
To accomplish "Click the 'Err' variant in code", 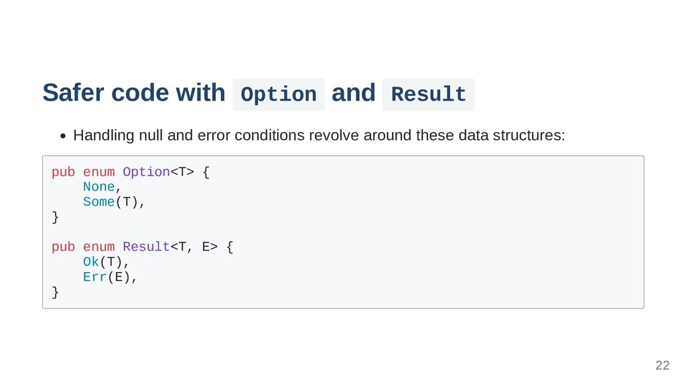I will click(95, 277).
